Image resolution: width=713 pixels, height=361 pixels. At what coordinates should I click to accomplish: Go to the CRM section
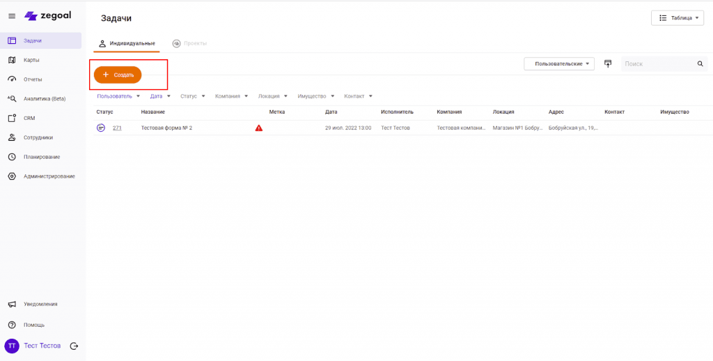click(x=29, y=118)
